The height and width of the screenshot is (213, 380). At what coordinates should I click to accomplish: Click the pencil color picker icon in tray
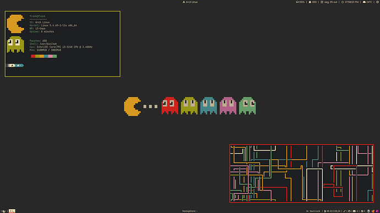pyautogui.click(x=344, y=211)
